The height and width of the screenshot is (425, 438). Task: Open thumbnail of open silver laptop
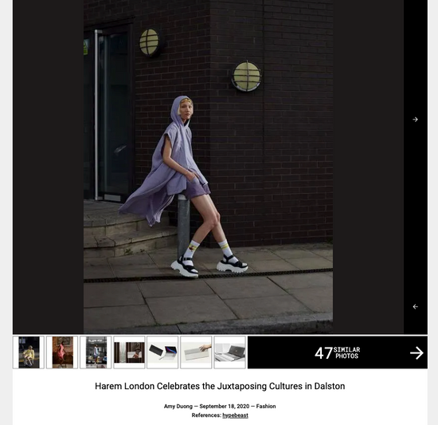point(229,352)
